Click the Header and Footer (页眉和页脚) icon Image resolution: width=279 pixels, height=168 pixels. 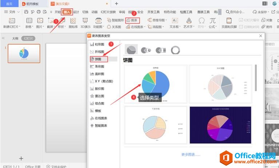click(229, 21)
